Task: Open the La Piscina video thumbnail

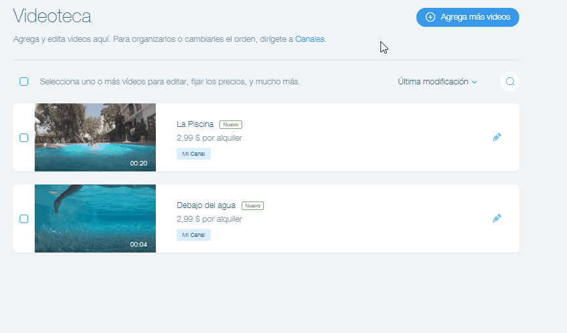Action: [x=95, y=137]
